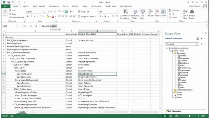Open the font name Calibri dropdown
The width and height of the screenshot is (210, 118).
42,12
